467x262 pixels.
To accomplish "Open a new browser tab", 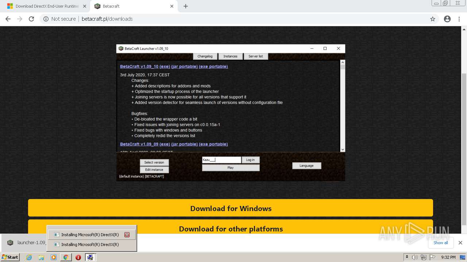I will point(186,6).
